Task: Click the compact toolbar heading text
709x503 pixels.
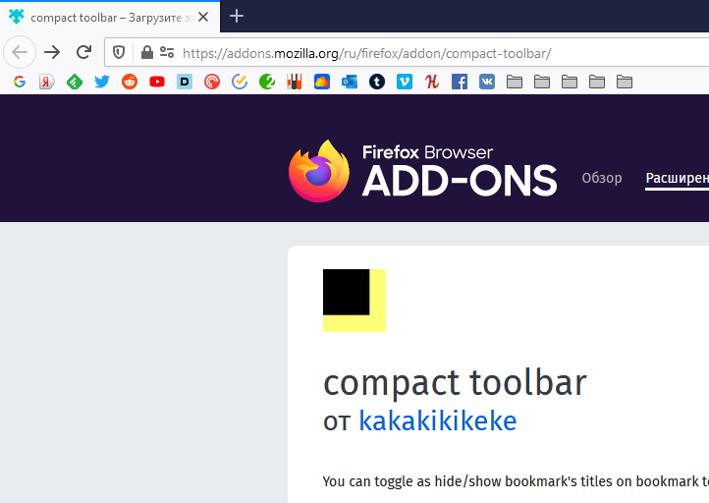Action: pyautogui.click(x=455, y=383)
